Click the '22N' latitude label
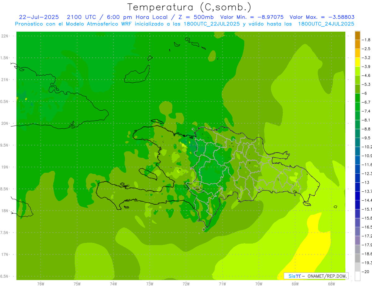The width and height of the screenshot is (372, 288). coord(5,36)
